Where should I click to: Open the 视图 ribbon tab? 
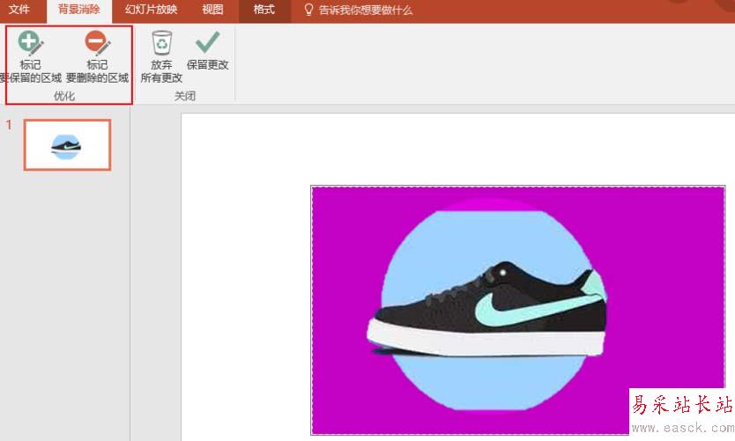(x=212, y=10)
